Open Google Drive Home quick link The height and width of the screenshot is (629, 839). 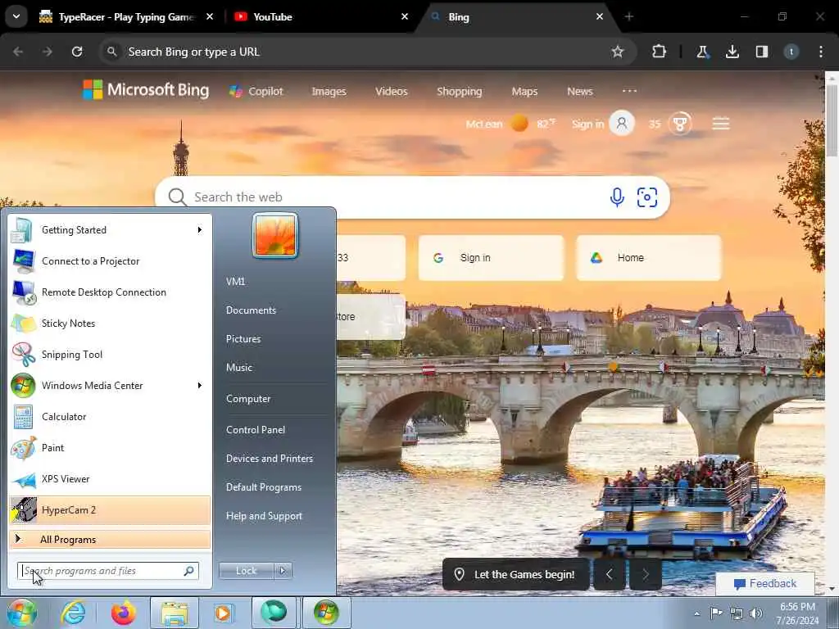[x=649, y=258]
